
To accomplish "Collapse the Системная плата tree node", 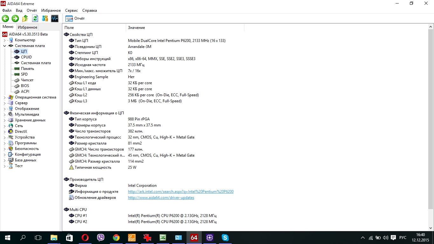I will [4, 46].
